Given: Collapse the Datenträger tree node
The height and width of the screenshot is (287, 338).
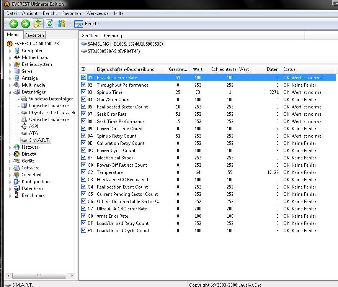Looking at the screenshot, I should 10,92.
